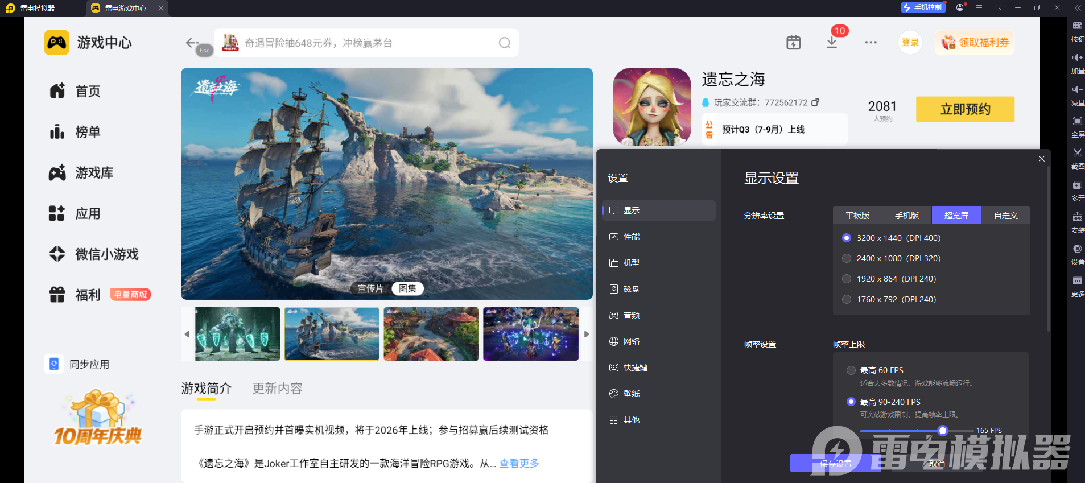Open 应用 apps section
The image size is (1085, 483).
pos(75,214)
